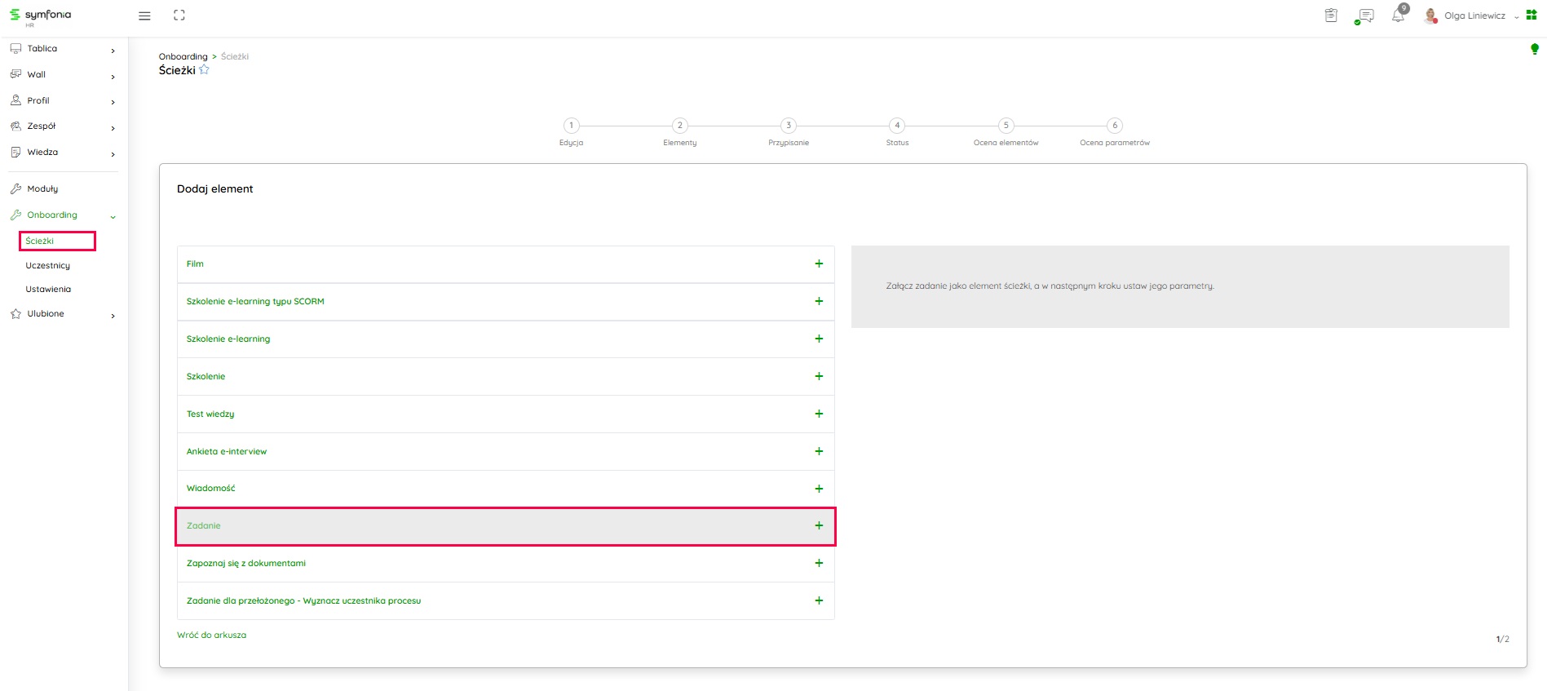Expand the Tablica menu chevron
The height and width of the screenshot is (691, 1547).
pos(113,51)
